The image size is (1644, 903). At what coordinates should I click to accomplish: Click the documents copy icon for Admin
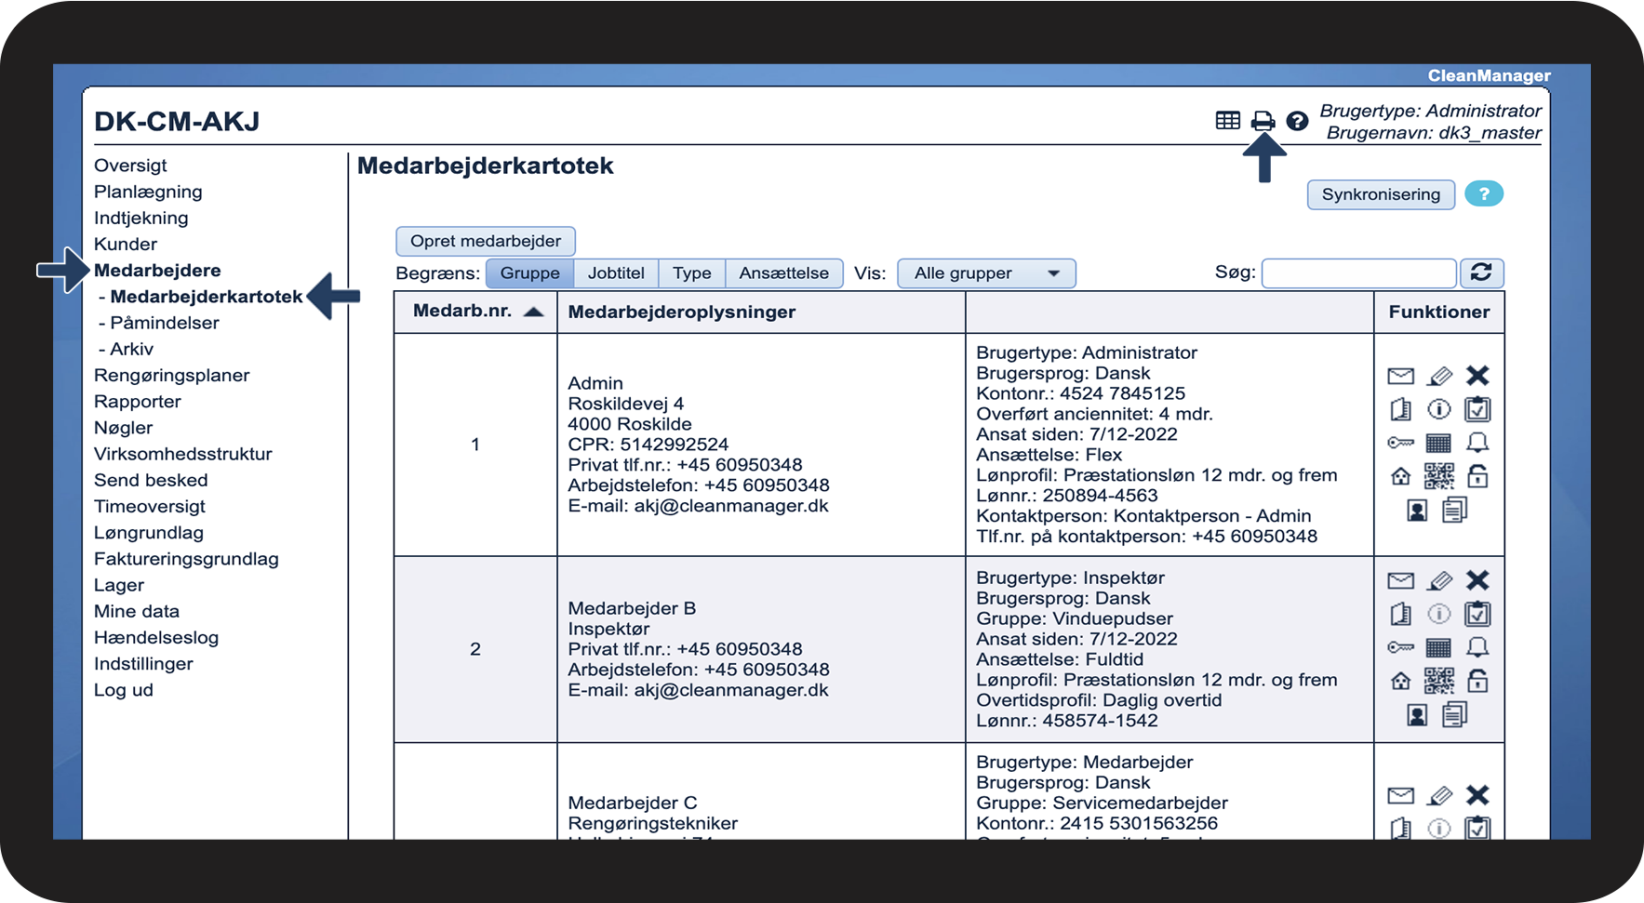click(1455, 510)
